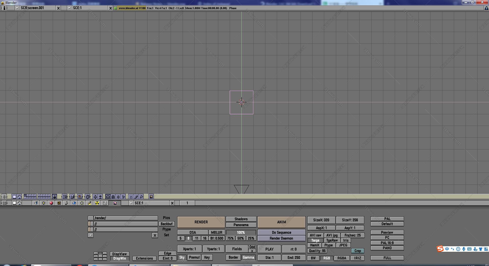Select the Paint buttons (brush icon)

tap(90, 203)
